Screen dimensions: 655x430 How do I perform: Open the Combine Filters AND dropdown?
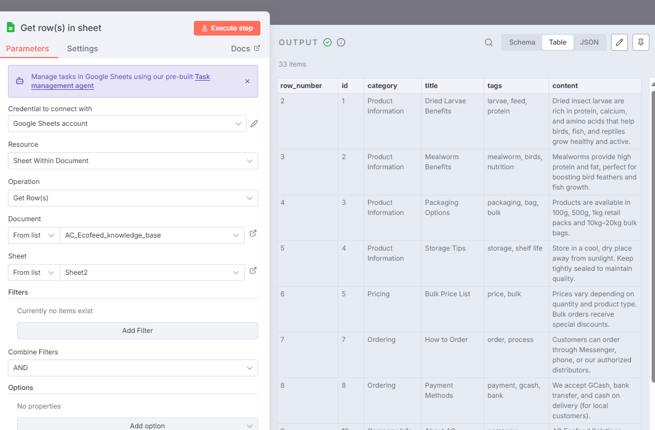point(133,368)
